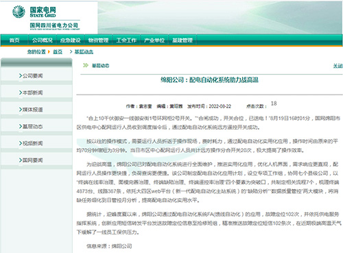Open 视频新闻 in the sidebar

(33, 143)
